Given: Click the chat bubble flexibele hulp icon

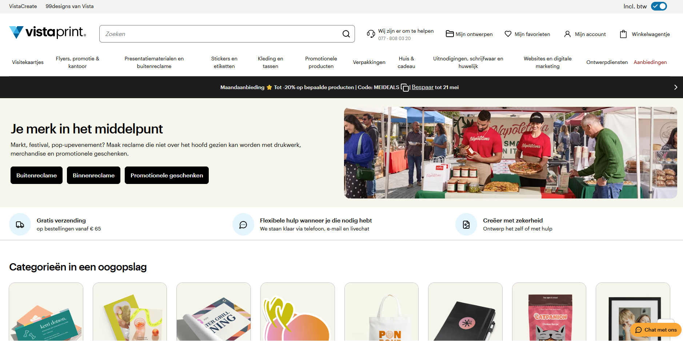Looking at the screenshot, I should [x=243, y=224].
